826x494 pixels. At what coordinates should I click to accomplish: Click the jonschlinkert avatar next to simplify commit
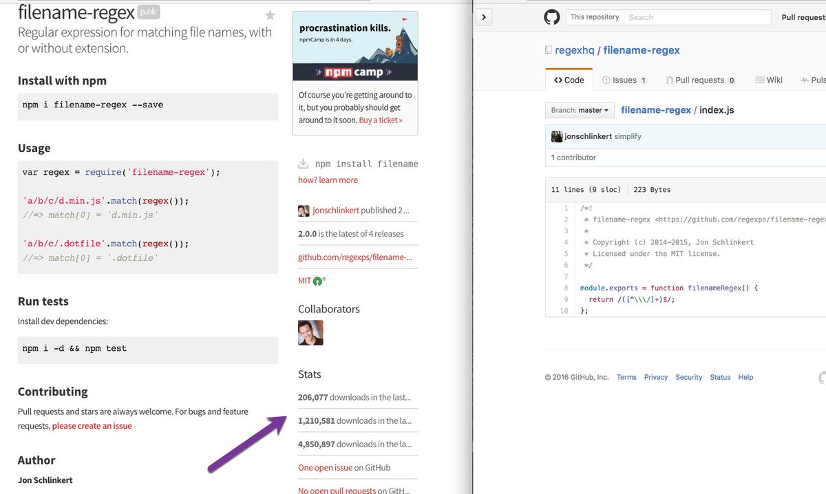[x=557, y=136]
